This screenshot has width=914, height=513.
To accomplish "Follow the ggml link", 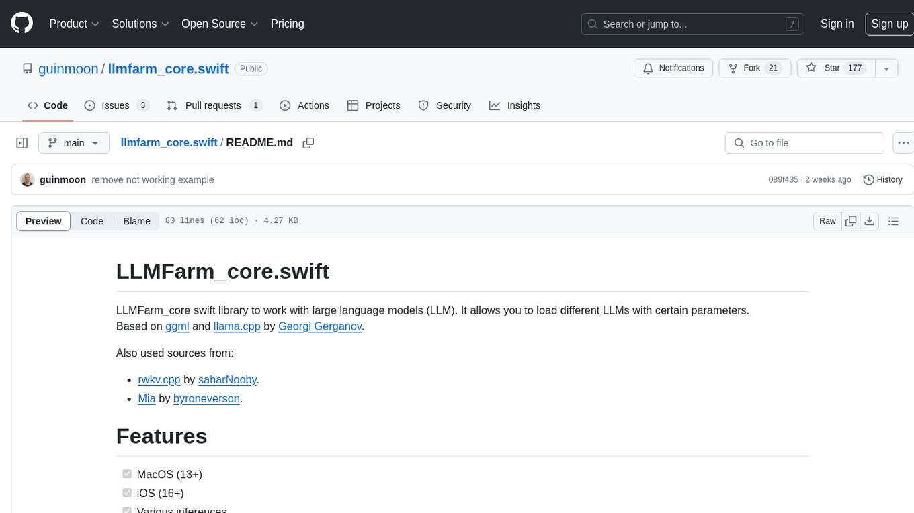I will click(177, 326).
